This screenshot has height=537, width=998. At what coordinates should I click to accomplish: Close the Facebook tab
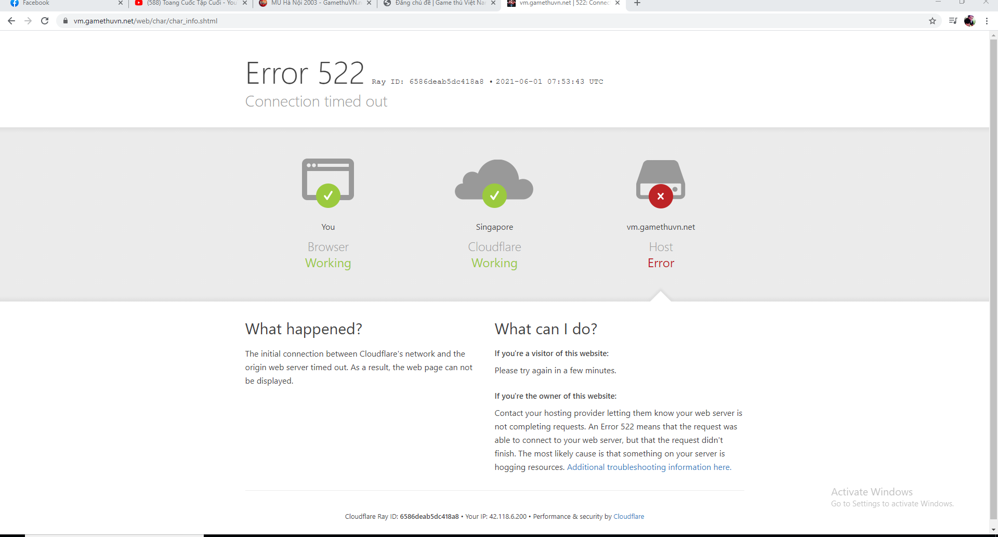121,3
